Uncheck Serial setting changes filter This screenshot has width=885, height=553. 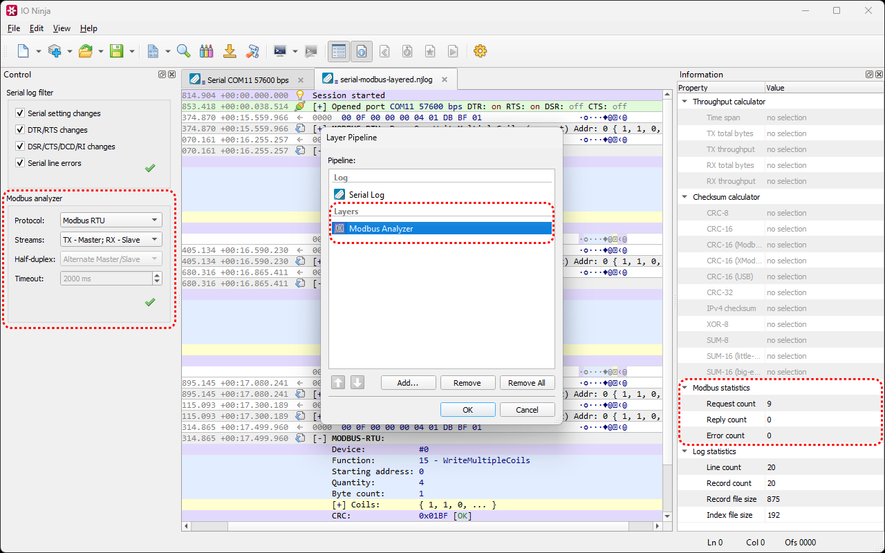(20, 113)
